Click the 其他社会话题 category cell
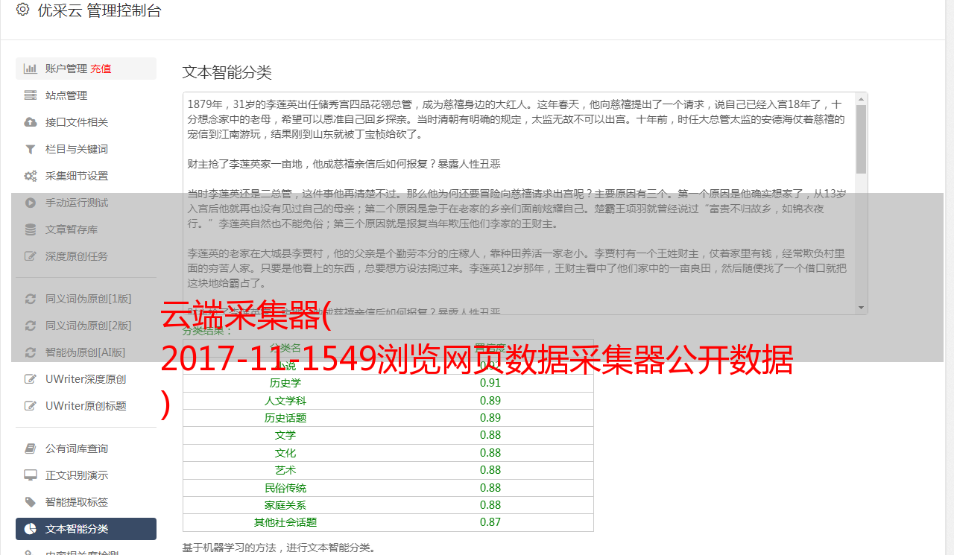This screenshot has height=555, width=954. pyautogui.click(x=285, y=522)
